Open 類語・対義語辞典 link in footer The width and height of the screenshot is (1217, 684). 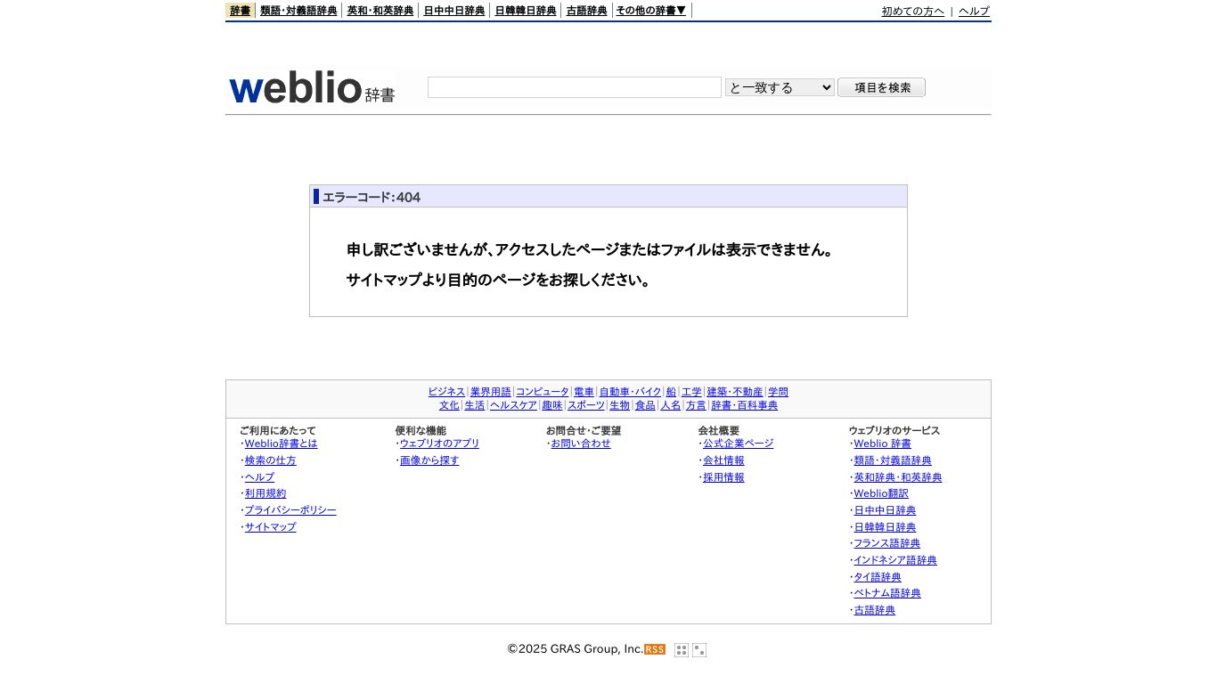(x=893, y=460)
